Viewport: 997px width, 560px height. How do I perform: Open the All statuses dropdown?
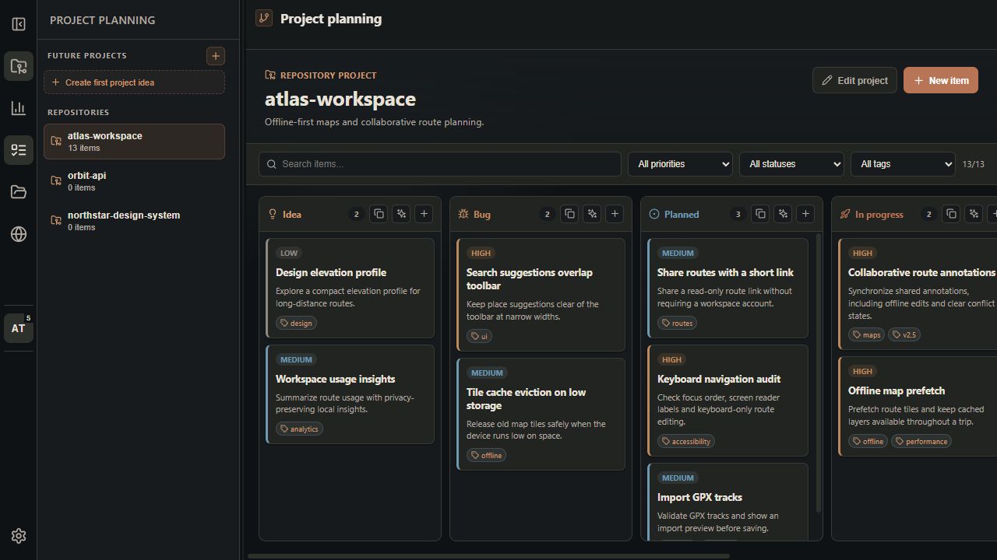791,164
